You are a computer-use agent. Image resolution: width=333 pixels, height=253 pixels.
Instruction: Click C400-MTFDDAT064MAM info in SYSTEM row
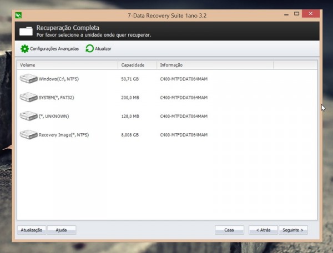click(x=184, y=98)
